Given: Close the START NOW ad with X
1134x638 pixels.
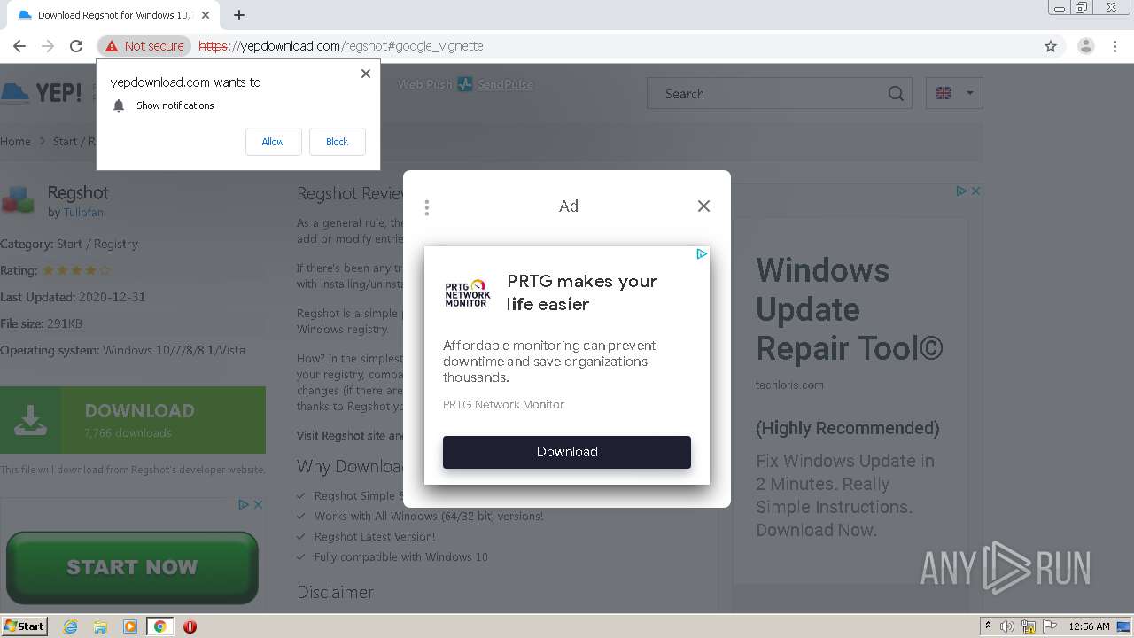Looking at the screenshot, I should tap(259, 504).
